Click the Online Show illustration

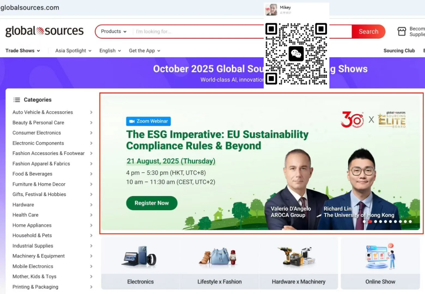coord(380,256)
